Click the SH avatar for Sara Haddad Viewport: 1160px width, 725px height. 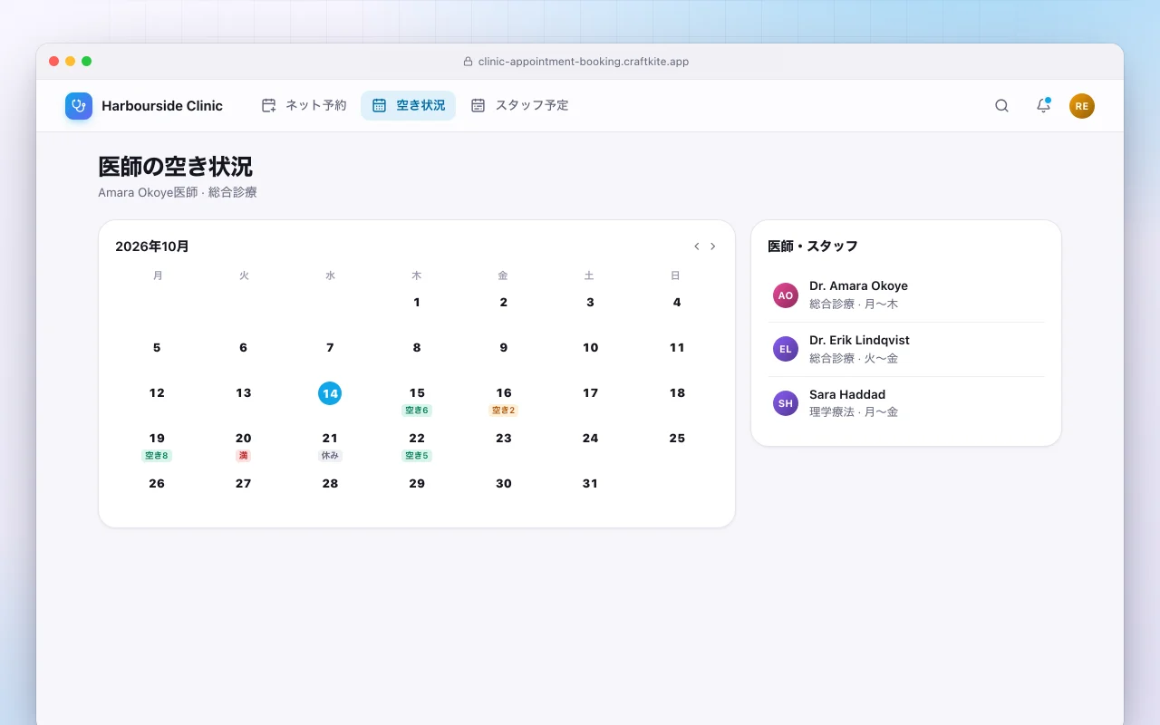(x=786, y=403)
